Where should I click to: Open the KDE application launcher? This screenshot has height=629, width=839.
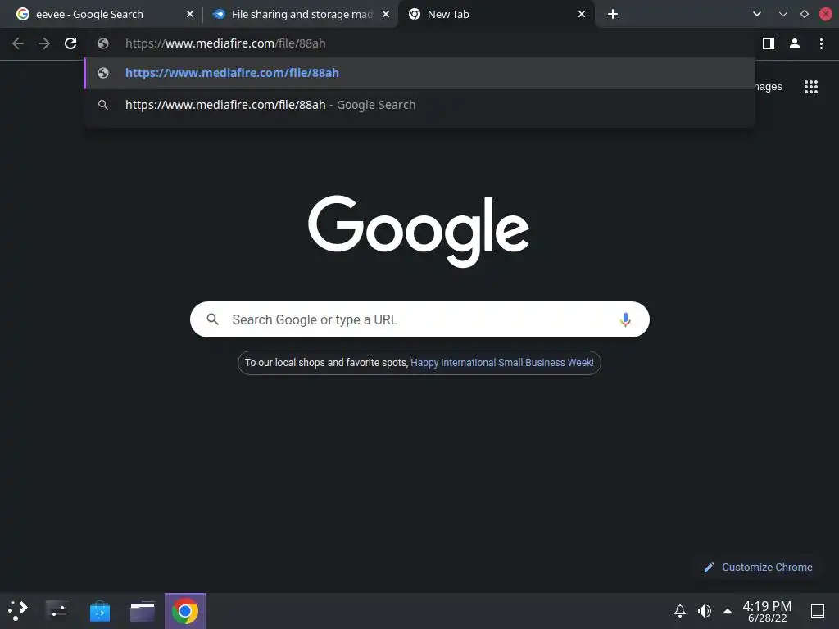18,611
